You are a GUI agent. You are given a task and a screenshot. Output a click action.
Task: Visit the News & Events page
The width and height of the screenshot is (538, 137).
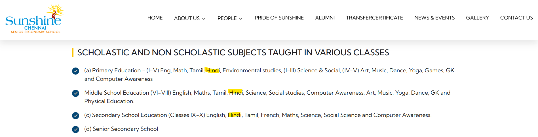pyautogui.click(x=434, y=18)
